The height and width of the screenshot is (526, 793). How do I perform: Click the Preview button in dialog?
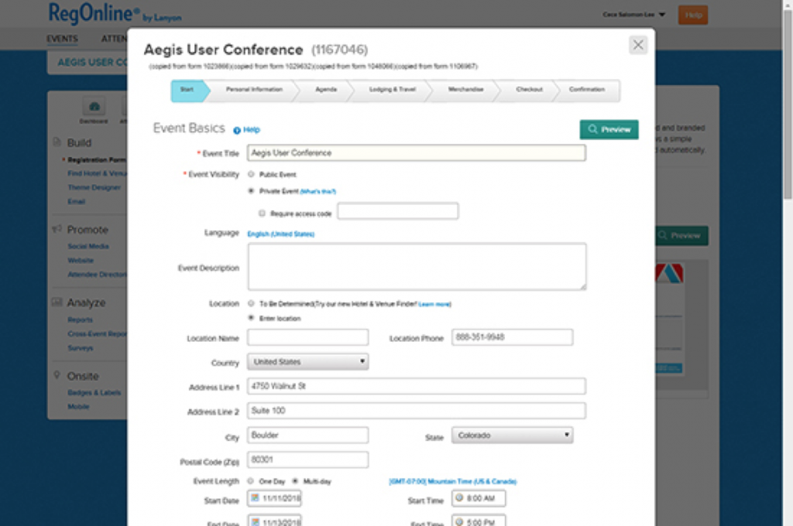click(x=609, y=129)
